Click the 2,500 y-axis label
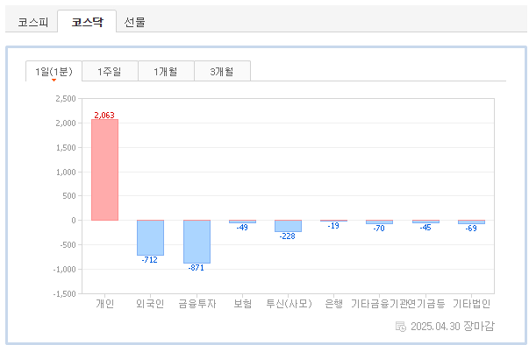Image resolution: width=529 pixels, height=345 pixels. point(66,99)
